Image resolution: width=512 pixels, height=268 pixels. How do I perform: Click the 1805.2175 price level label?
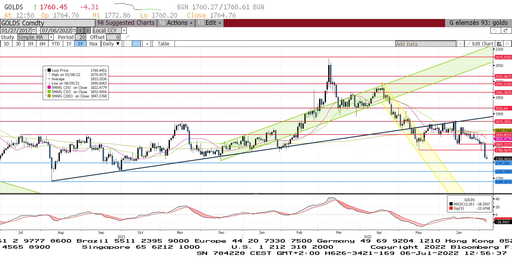pos(503,144)
